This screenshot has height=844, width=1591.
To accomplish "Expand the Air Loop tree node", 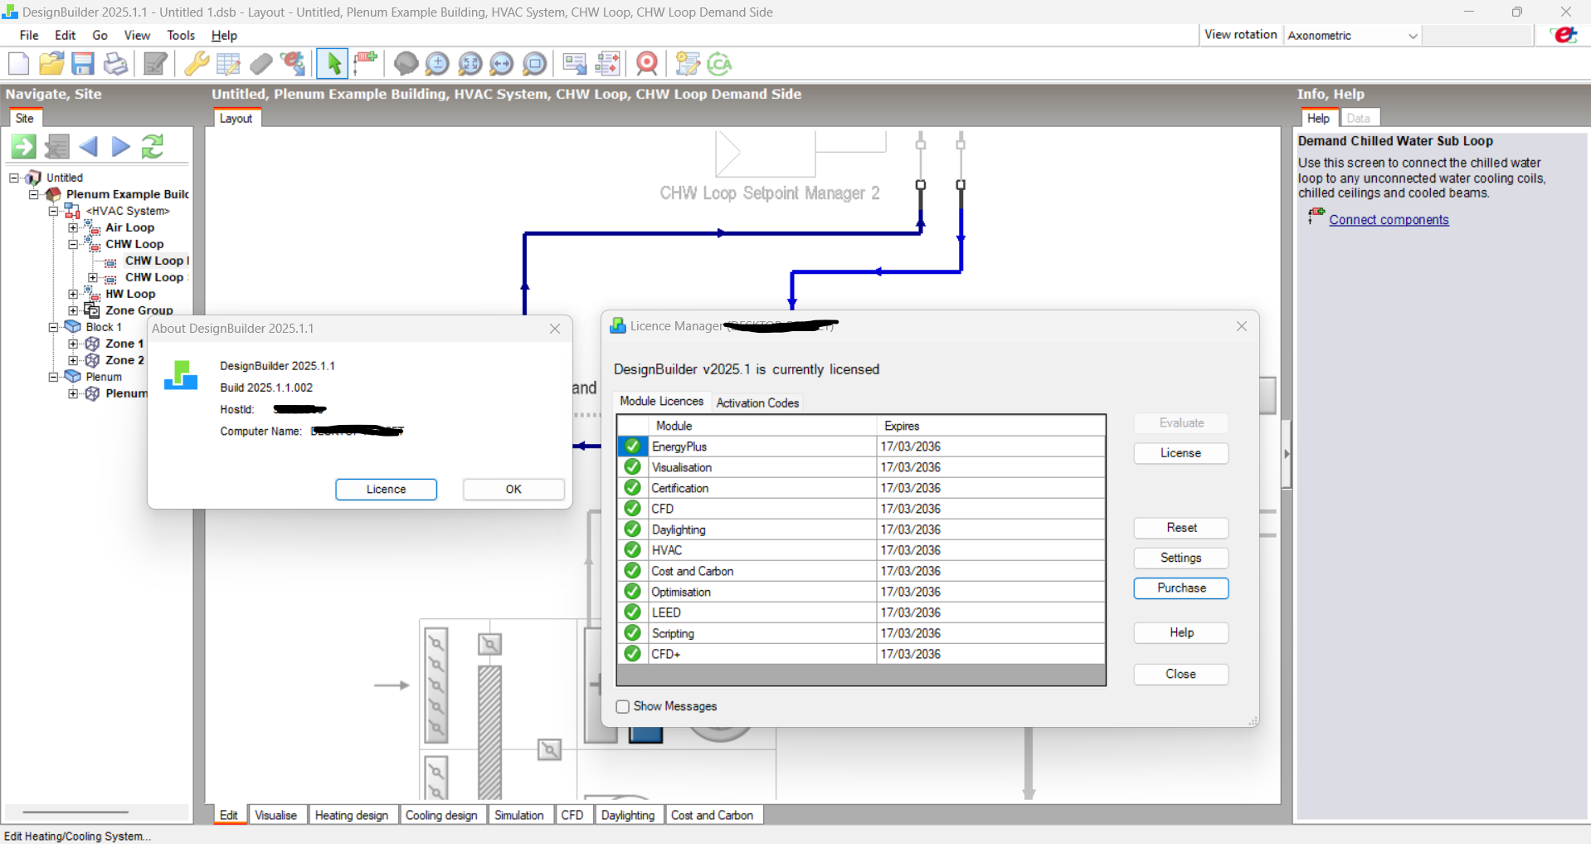I will pos(73,227).
